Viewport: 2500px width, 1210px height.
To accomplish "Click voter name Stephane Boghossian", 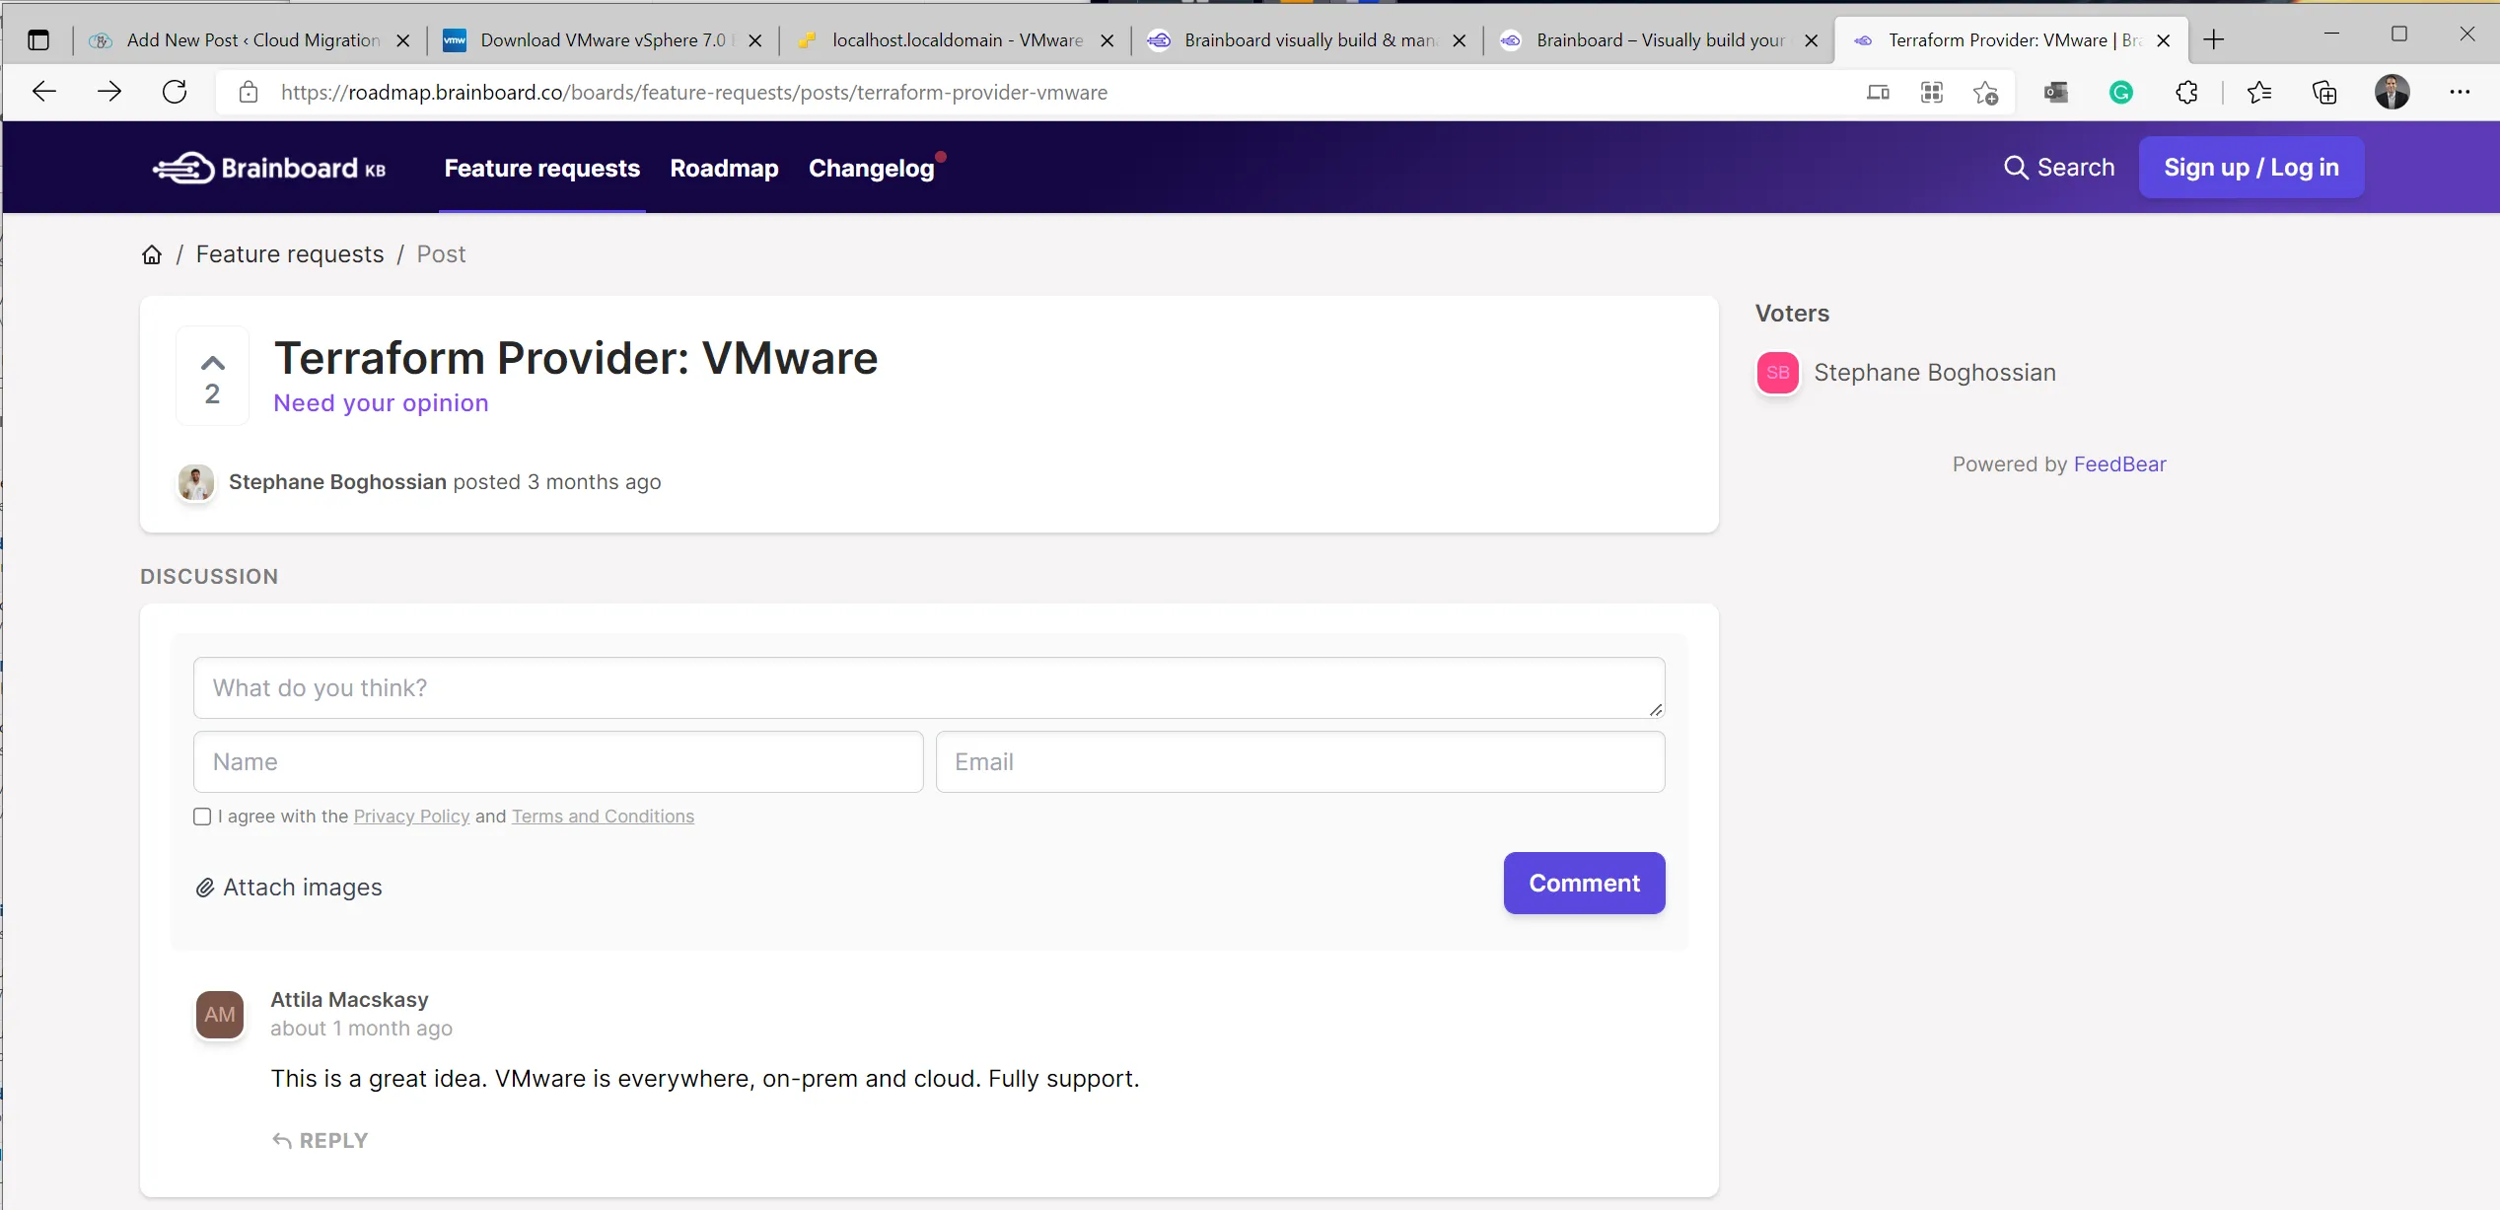I will [1935, 373].
